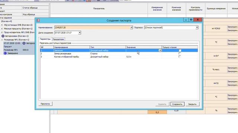Click Авторизован (Кол-во=1) tree label

17,36
